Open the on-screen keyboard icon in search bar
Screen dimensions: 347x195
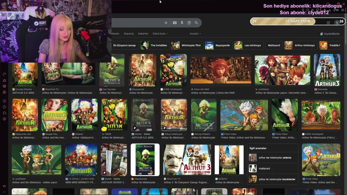click(175, 23)
